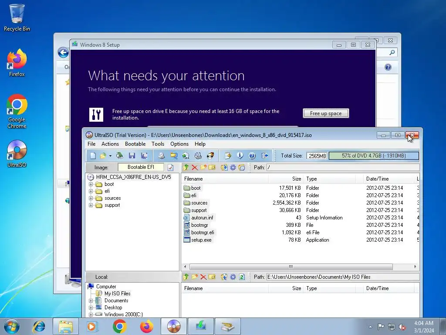This screenshot has width=446, height=335.
Task: Expand the efi folder tree node
Action: (x=91, y=191)
